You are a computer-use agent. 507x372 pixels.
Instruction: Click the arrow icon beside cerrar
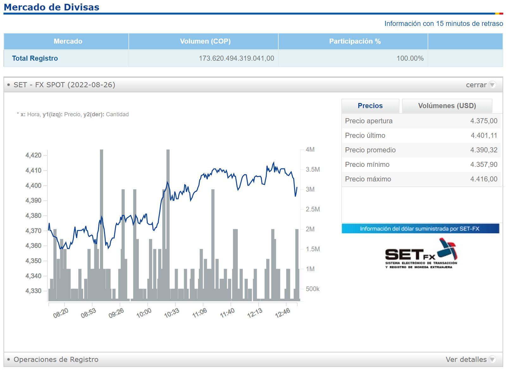point(492,85)
